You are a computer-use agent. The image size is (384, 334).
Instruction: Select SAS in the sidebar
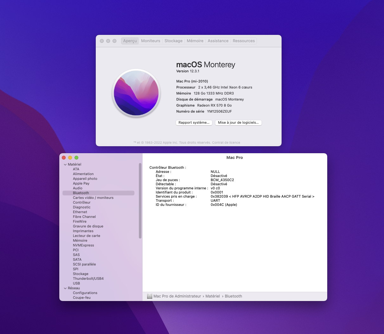coord(76,255)
